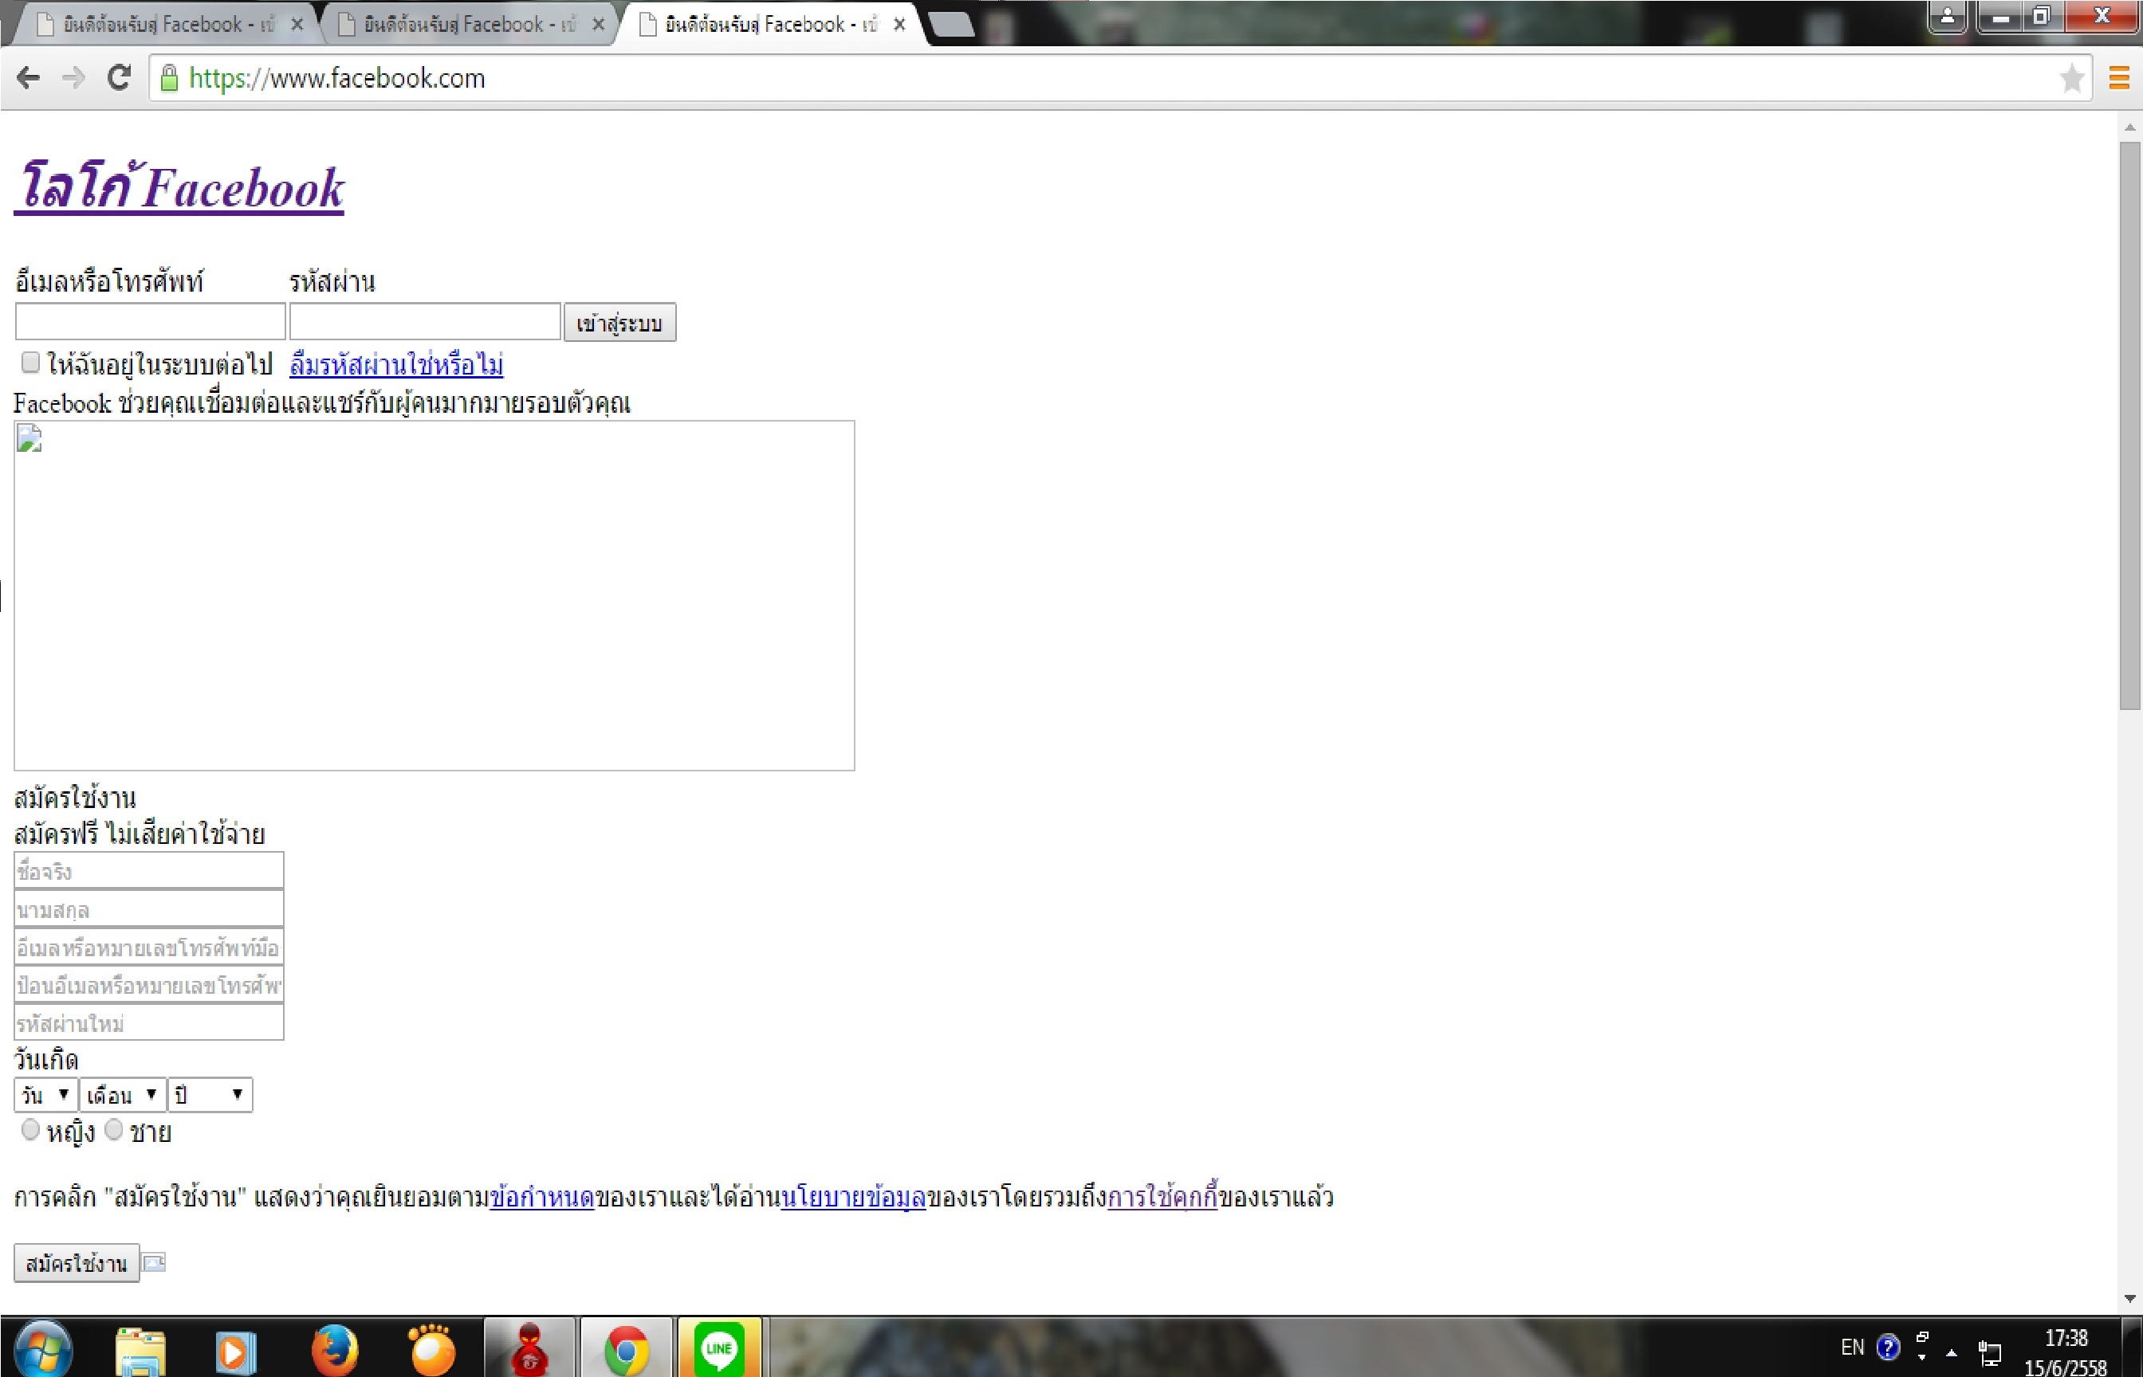Open Windows Explorer folder icon in taskbar
The image size is (2143, 1377).
point(140,1351)
